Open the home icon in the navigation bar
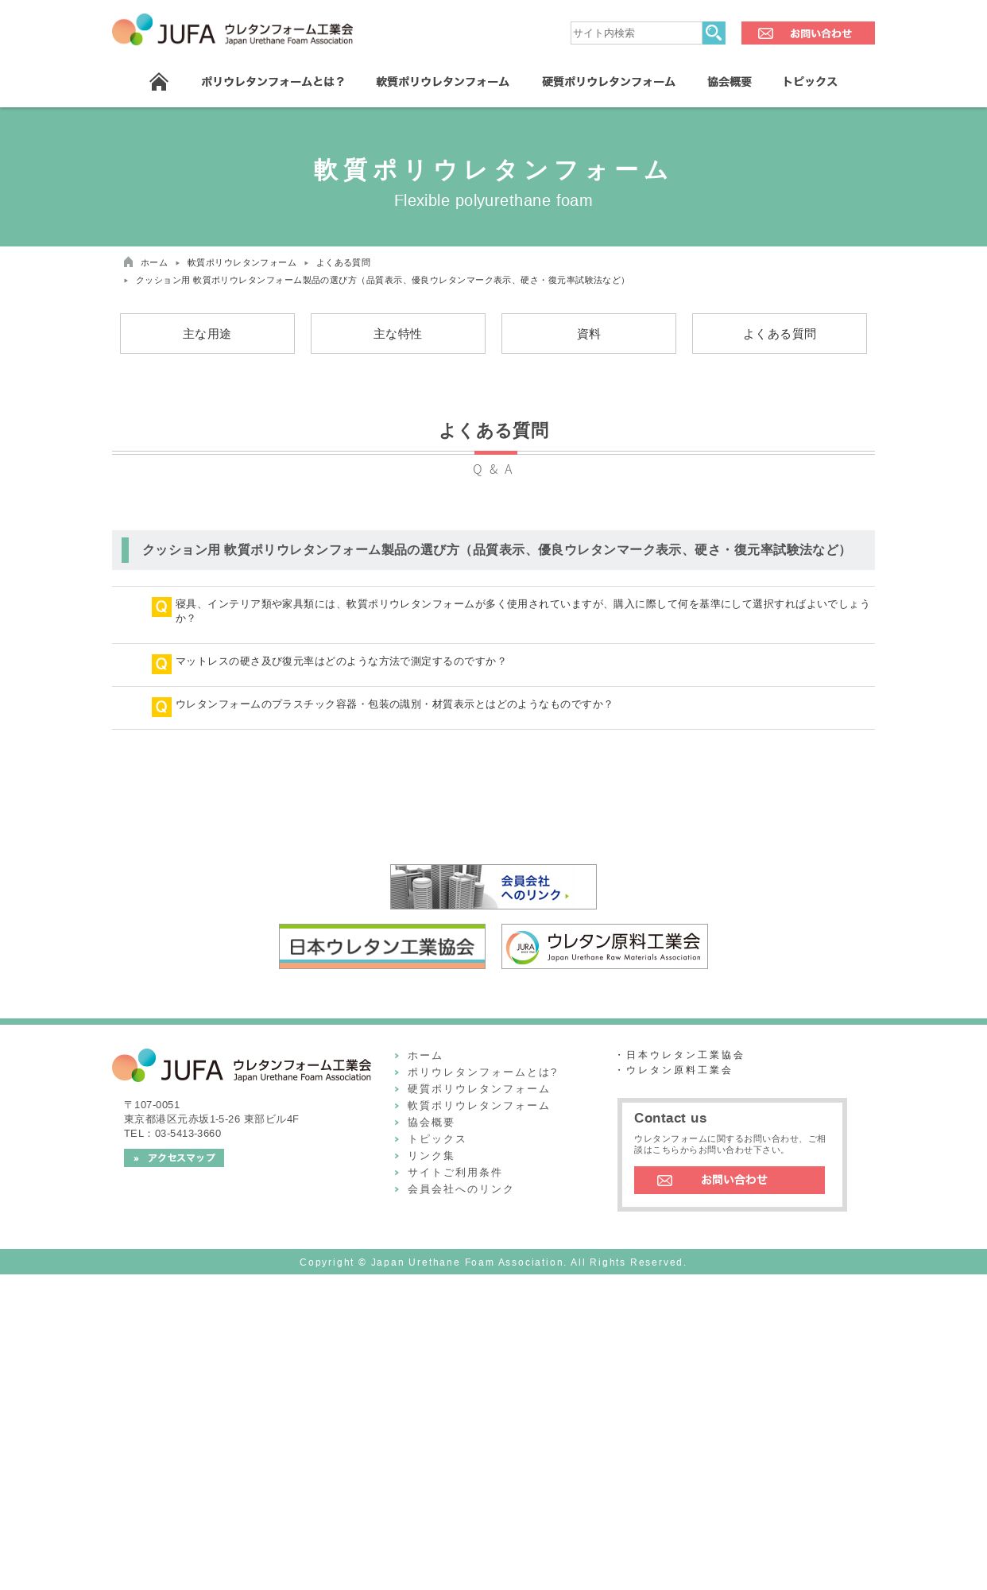 tap(159, 82)
